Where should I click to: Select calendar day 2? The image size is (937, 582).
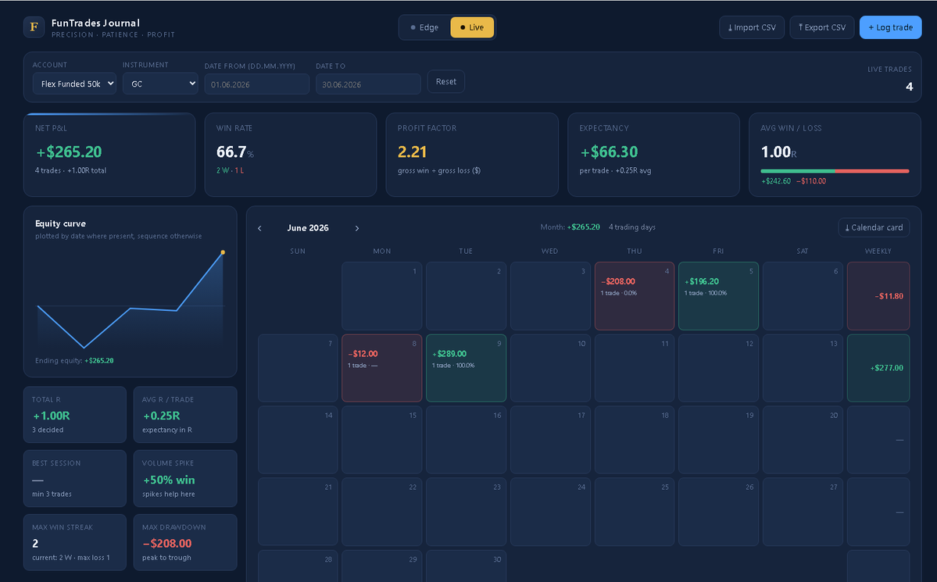[x=466, y=296]
